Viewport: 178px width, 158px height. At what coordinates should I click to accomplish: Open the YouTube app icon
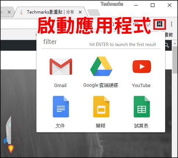point(142,67)
